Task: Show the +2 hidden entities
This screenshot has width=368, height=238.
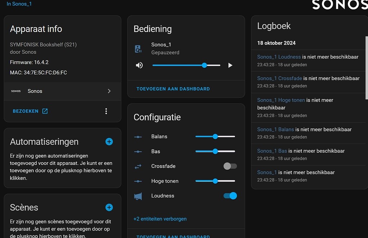Action: click(160, 219)
